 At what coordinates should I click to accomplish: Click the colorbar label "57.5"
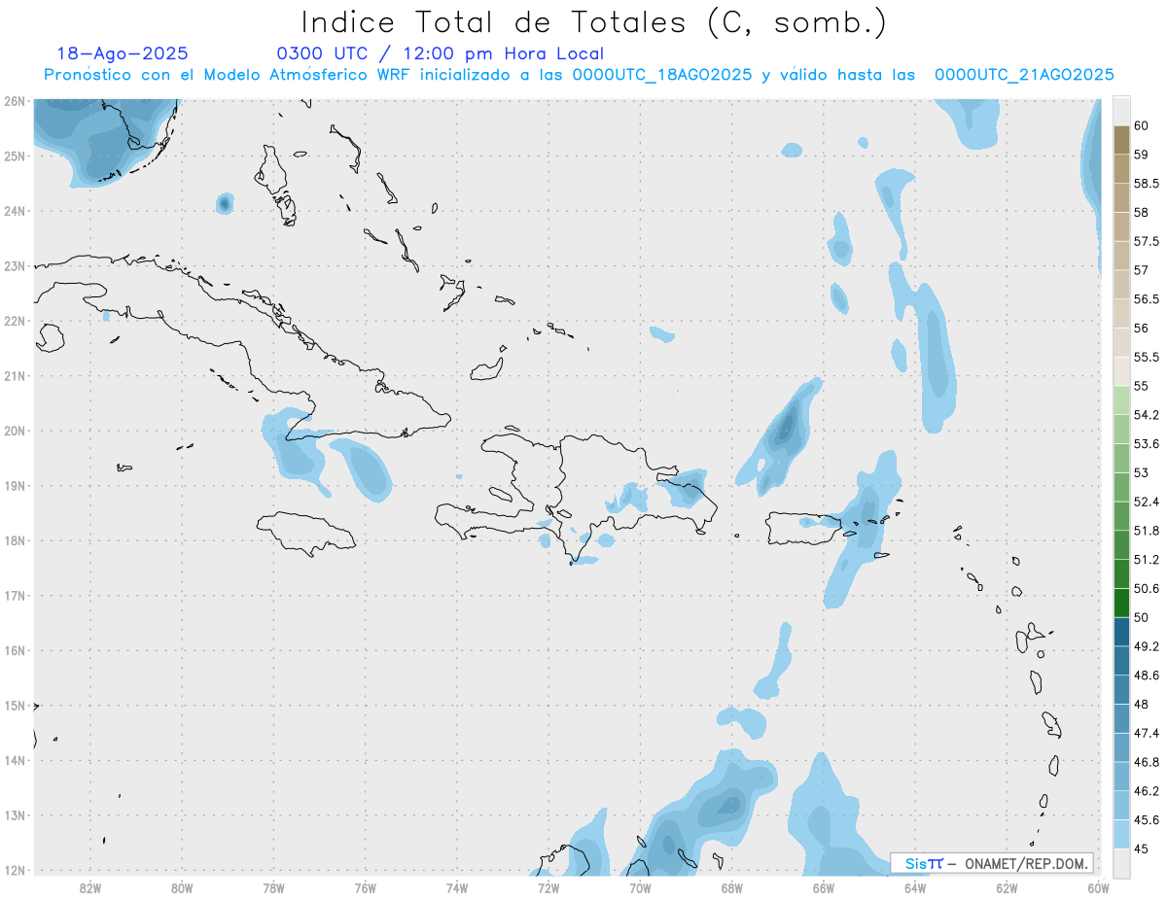[1147, 241]
